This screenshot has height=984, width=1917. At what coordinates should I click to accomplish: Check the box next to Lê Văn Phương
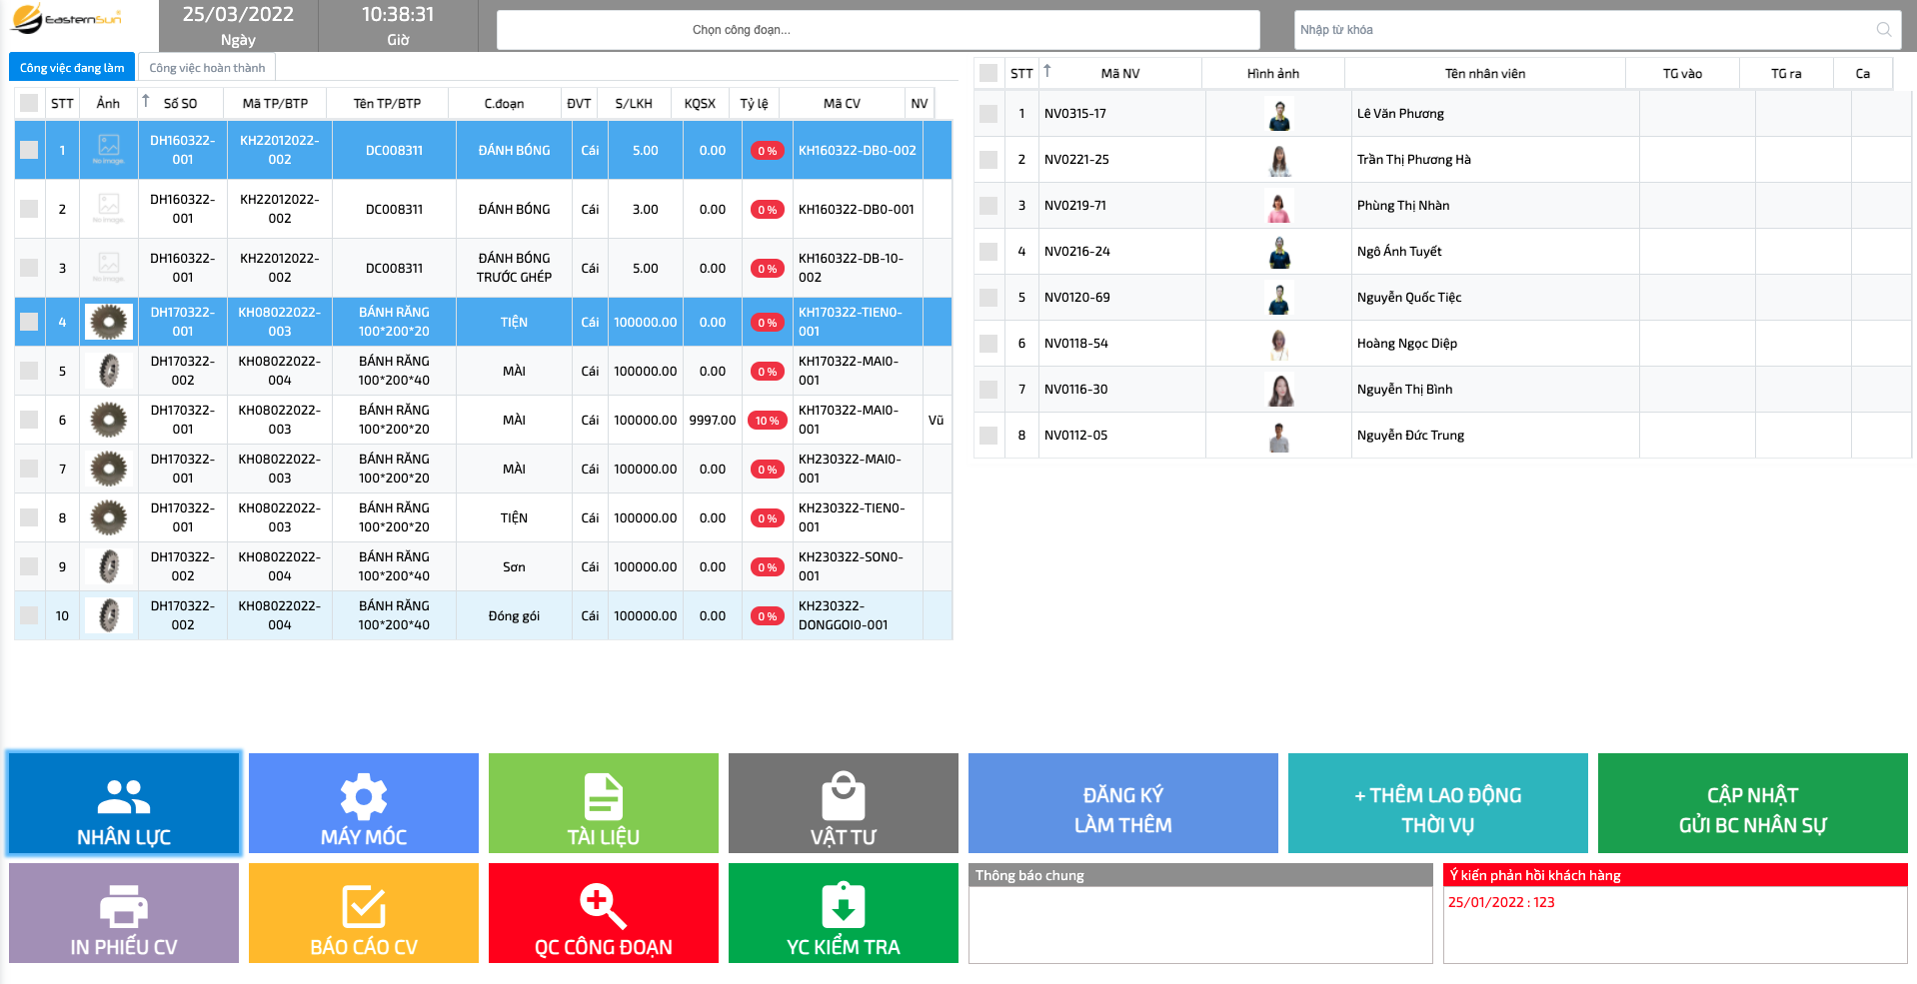point(988,114)
